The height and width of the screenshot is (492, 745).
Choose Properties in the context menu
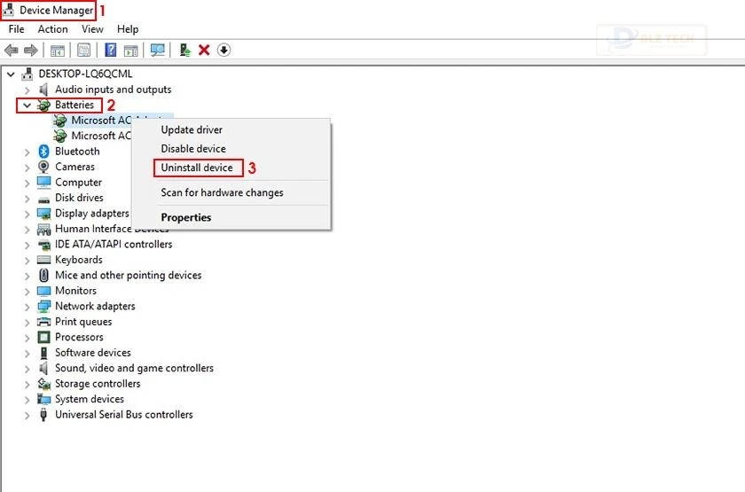click(x=186, y=217)
